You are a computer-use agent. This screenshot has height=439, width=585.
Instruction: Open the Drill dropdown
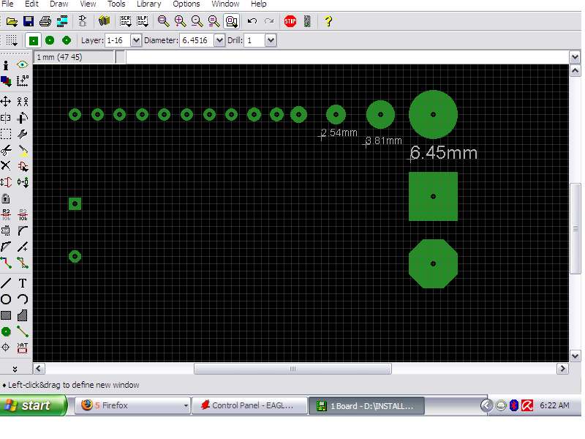tap(271, 40)
